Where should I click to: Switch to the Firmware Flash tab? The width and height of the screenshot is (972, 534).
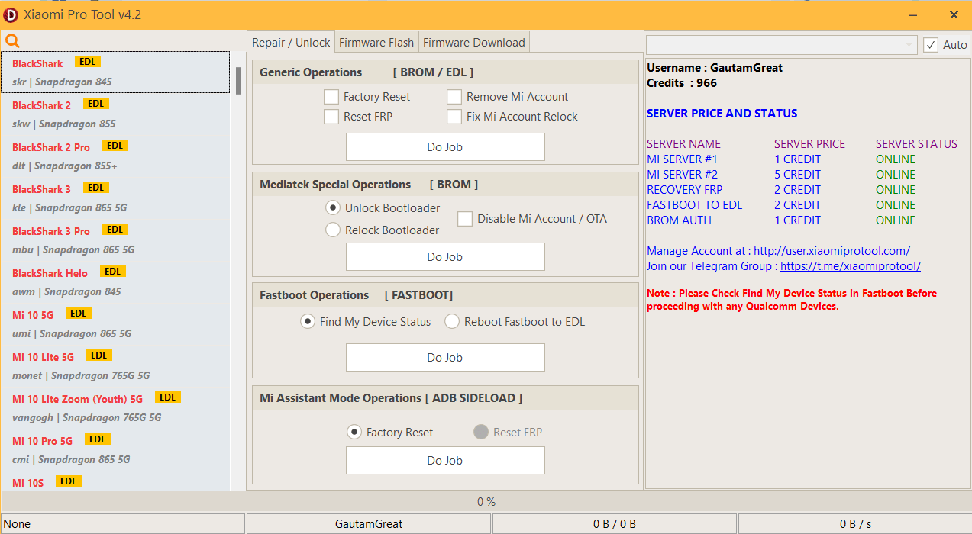click(376, 43)
